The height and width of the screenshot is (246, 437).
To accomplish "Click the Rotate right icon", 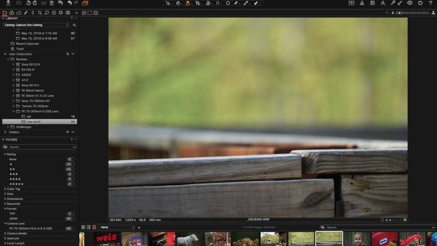I will pos(35,3).
